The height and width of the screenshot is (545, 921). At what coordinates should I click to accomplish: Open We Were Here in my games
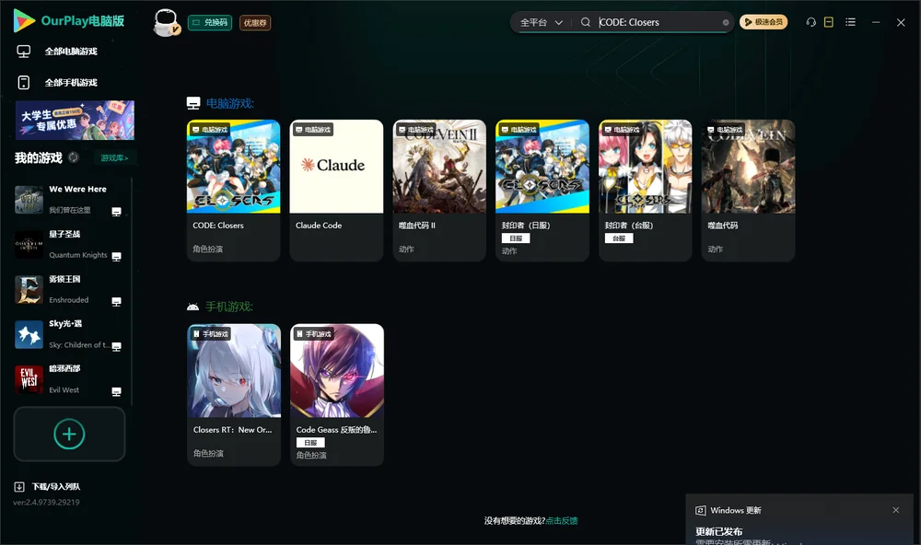[x=69, y=200]
